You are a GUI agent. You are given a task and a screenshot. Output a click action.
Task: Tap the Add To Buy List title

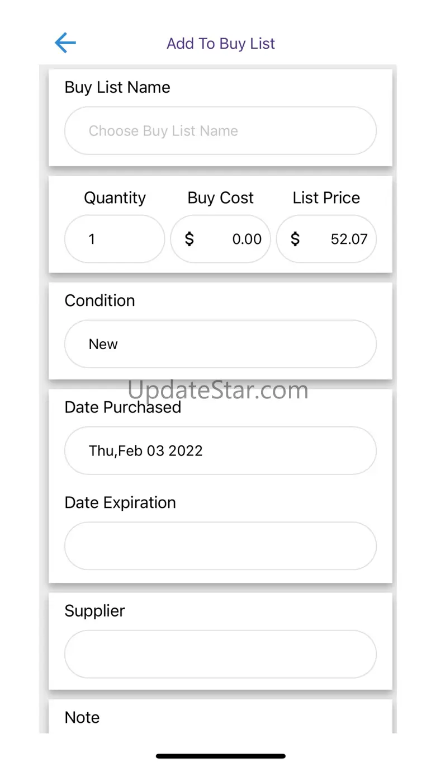221,44
